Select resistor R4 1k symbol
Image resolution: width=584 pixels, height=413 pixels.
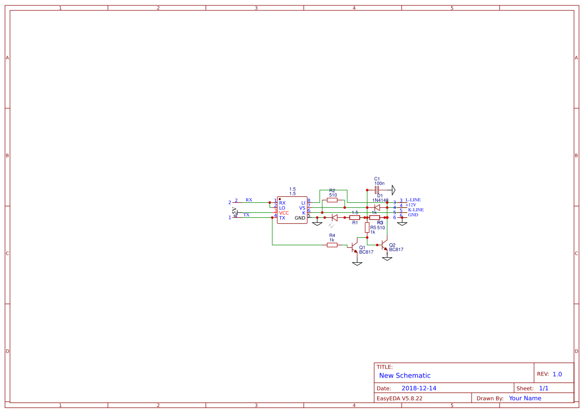[x=332, y=244]
